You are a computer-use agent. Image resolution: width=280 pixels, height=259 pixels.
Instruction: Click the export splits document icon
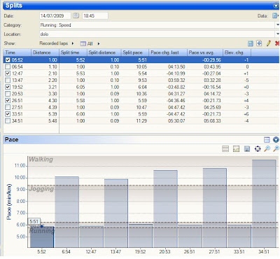click(x=259, y=43)
